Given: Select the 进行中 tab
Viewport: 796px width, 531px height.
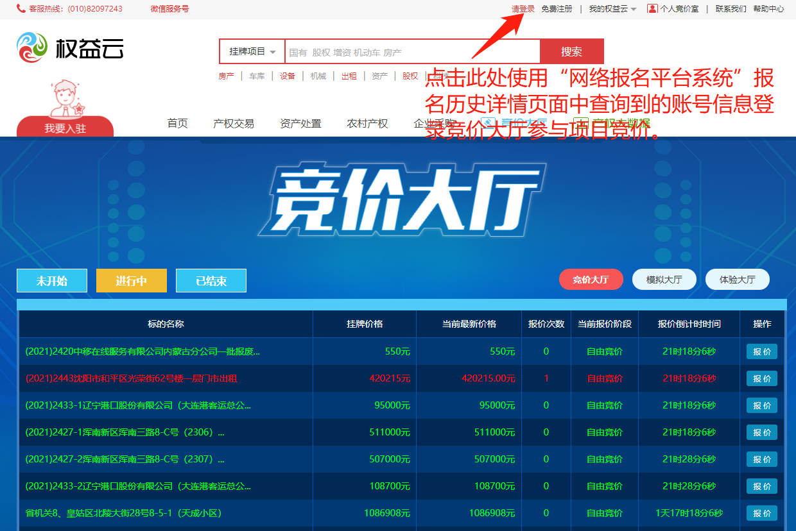Looking at the screenshot, I should [x=132, y=281].
